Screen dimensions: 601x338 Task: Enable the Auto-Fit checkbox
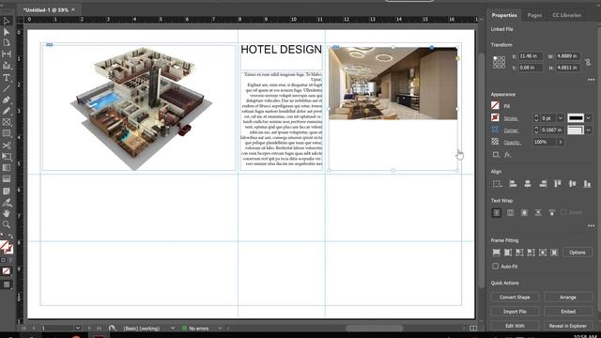point(495,266)
